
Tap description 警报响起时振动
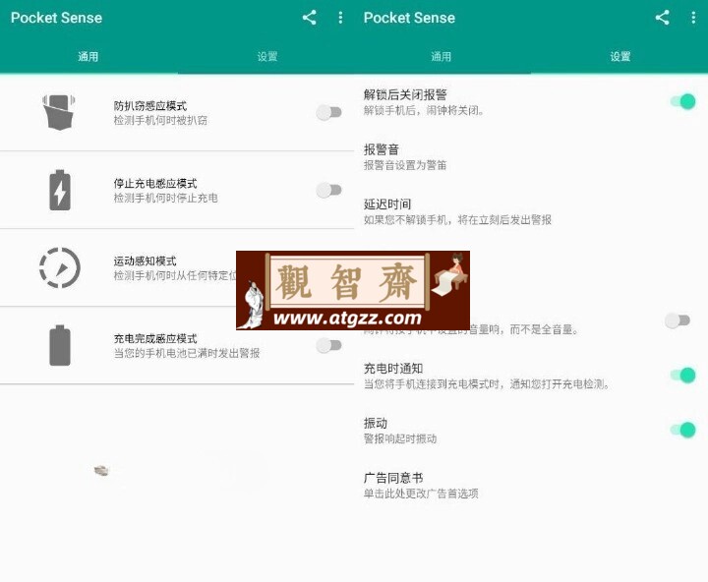[x=400, y=438]
